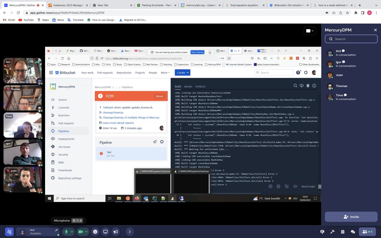Click Timo's video thumbnail
Screen dimensions: 381x238
pos(23,126)
